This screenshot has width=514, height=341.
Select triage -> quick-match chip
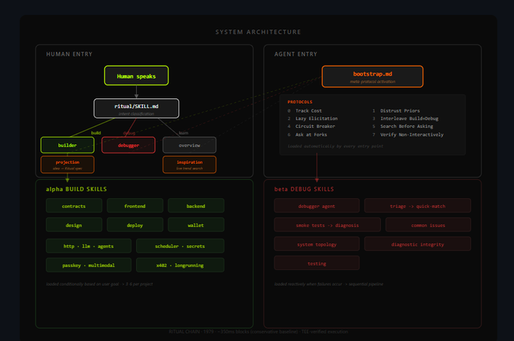tap(417, 206)
